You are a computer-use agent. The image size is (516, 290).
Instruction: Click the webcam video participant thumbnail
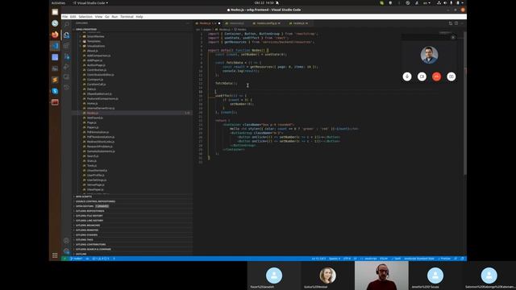(381, 275)
